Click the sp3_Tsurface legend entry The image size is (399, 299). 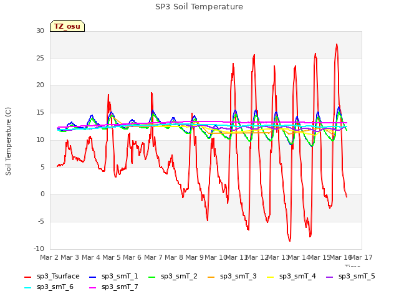[x=52, y=277]
